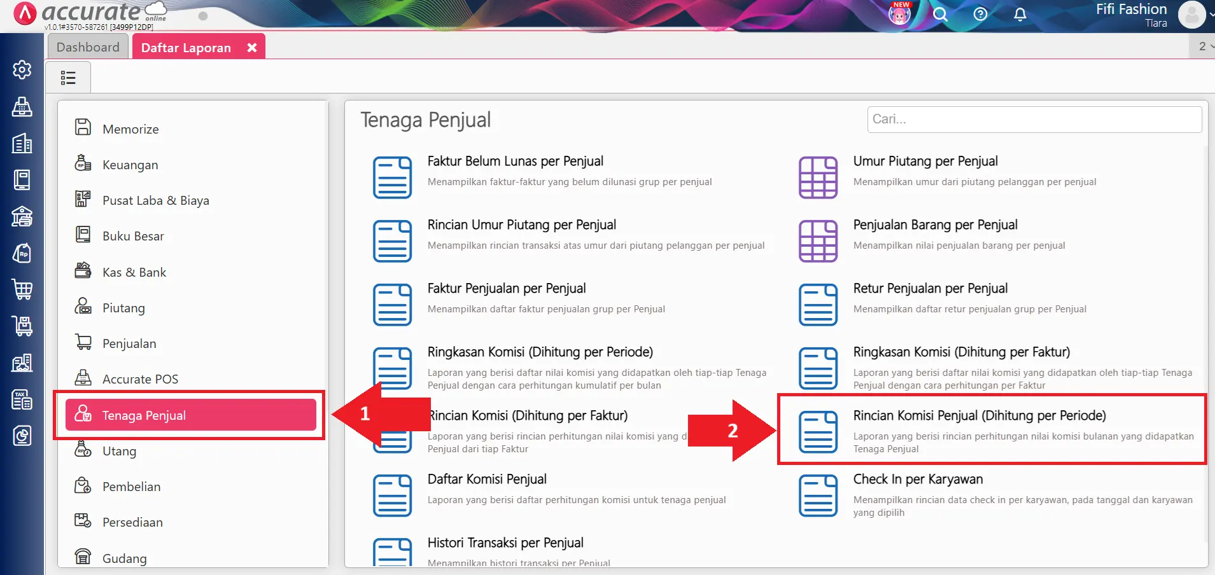
Task: Open the tax document sidebar icon
Action: pyautogui.click(x=22, y=399)
